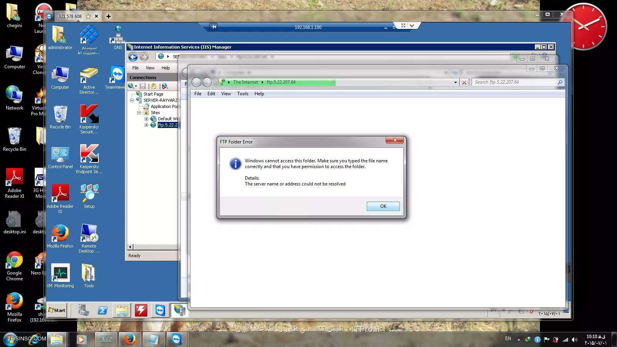
Task: Open the IIS Manager File menu
Action: (135, 68)
